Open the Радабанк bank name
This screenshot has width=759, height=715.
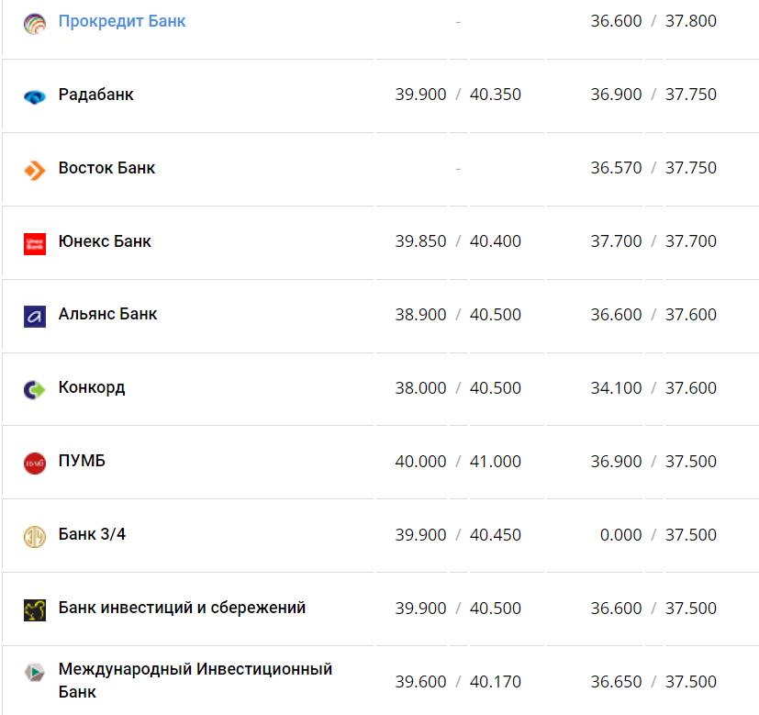pyautogui.click(x=95, y=94)
